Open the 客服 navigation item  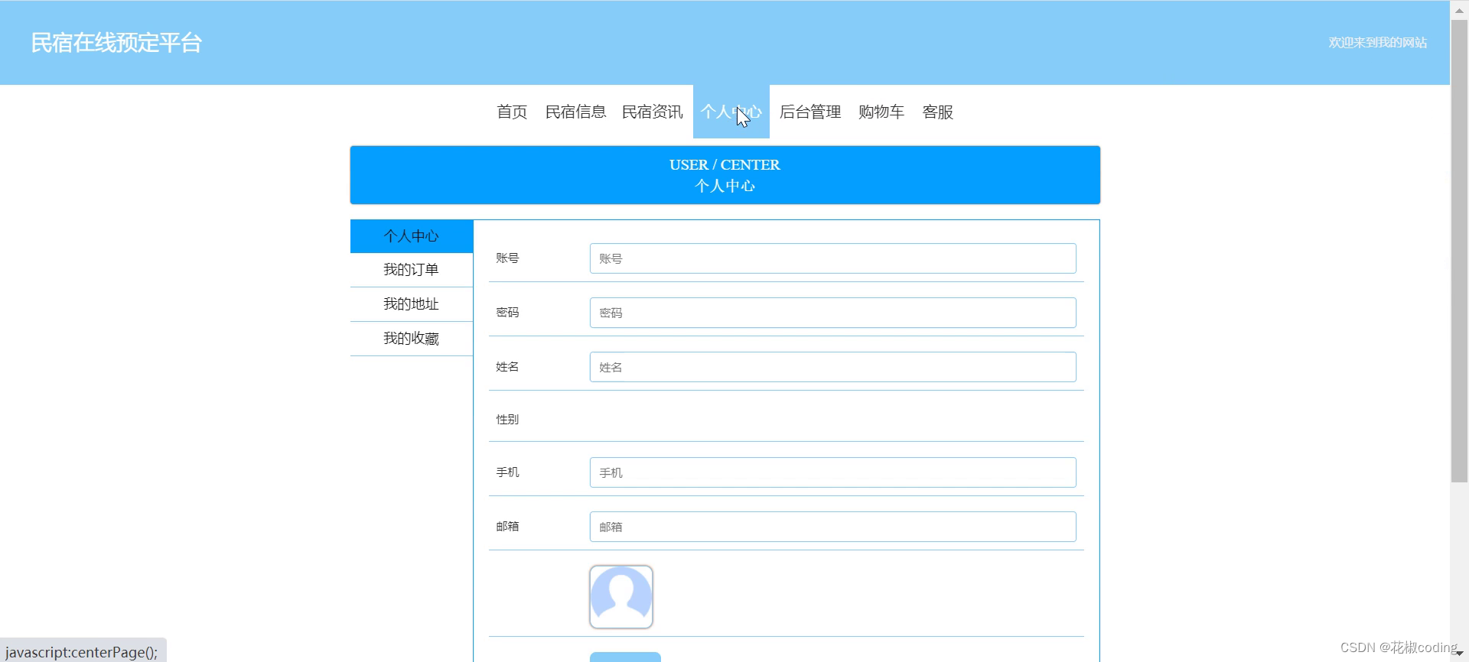(x=937, y=112)
